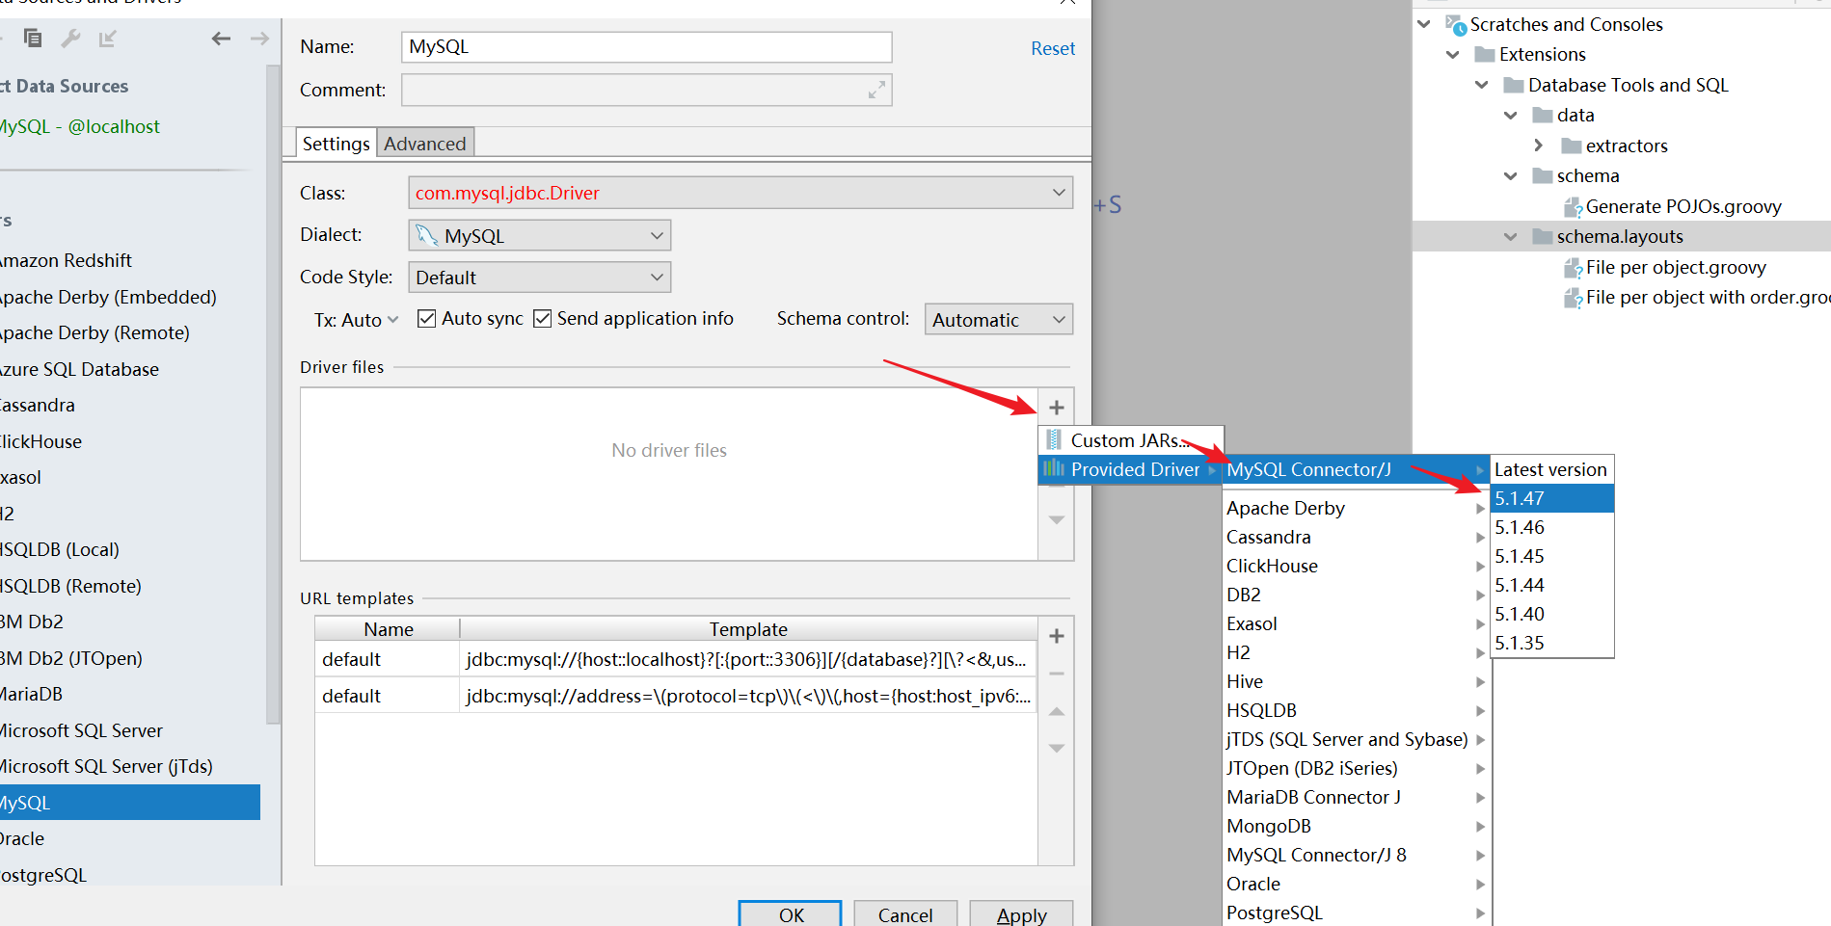1831x926 pixels.
Task: Click the extractors folder icon
Action: [x=1572, y=146]
